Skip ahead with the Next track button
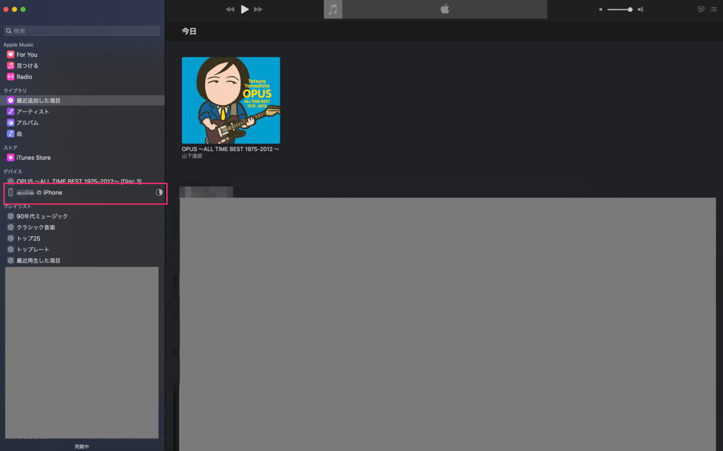The image size is (723, 451). [x=258, y=10]
